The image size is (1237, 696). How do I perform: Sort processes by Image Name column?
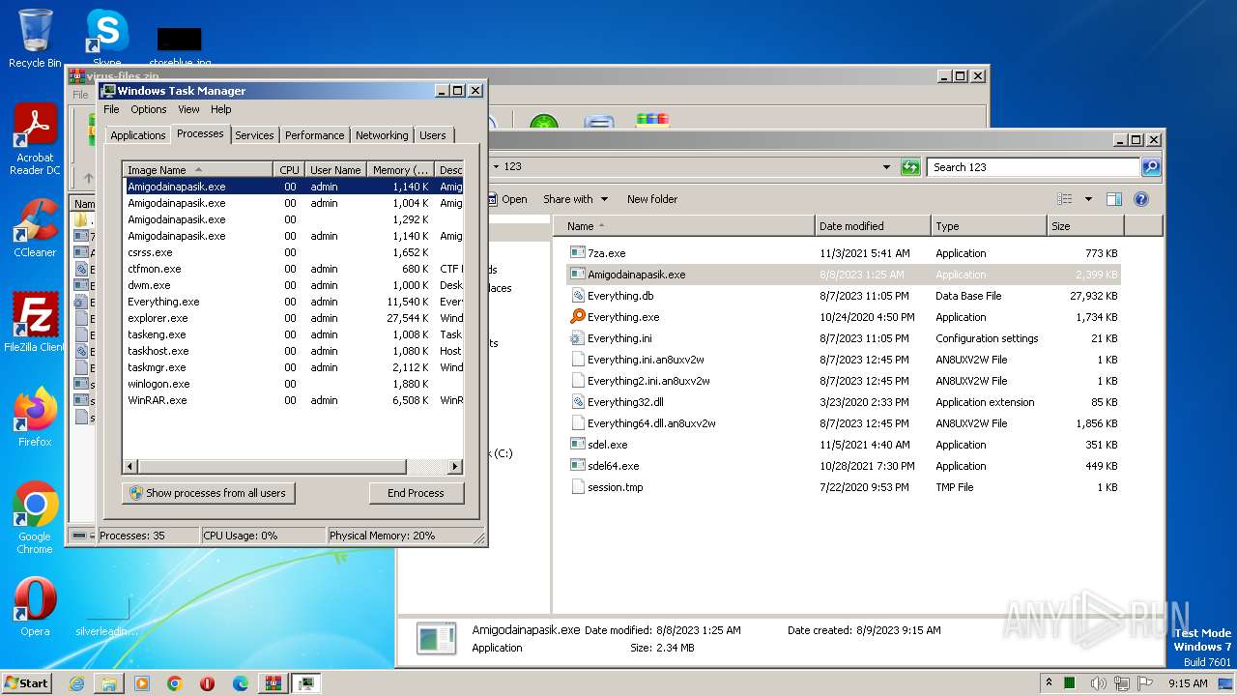[198, 169]
